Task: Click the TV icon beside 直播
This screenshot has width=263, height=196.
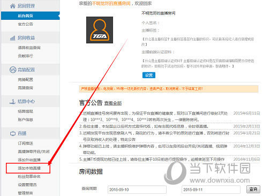Action: (13, 133)
